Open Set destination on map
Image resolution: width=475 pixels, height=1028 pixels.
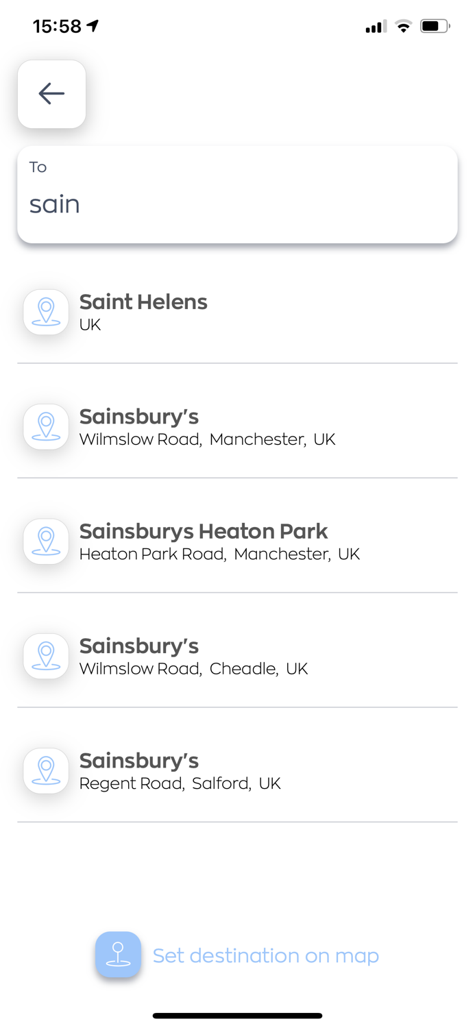265,954
